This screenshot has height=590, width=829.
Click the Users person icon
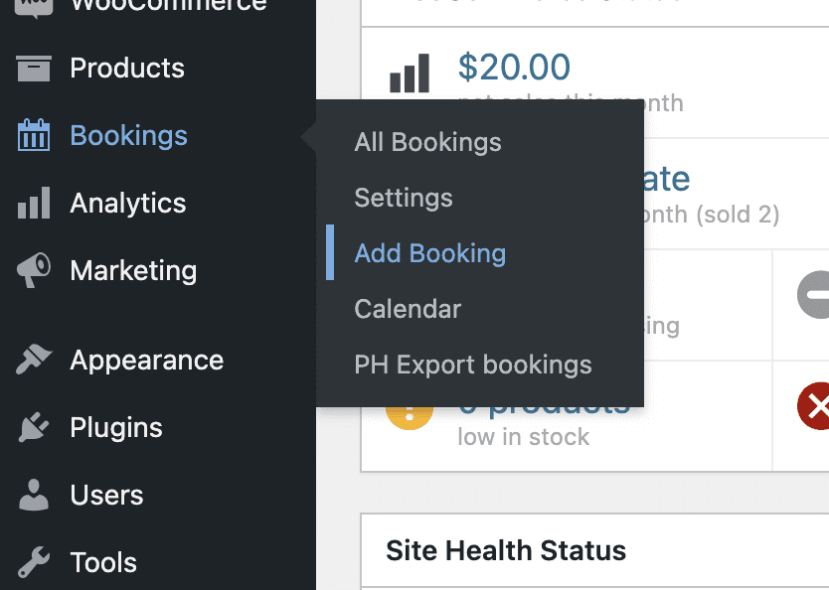pyautogui.click(x=34, y=495)
